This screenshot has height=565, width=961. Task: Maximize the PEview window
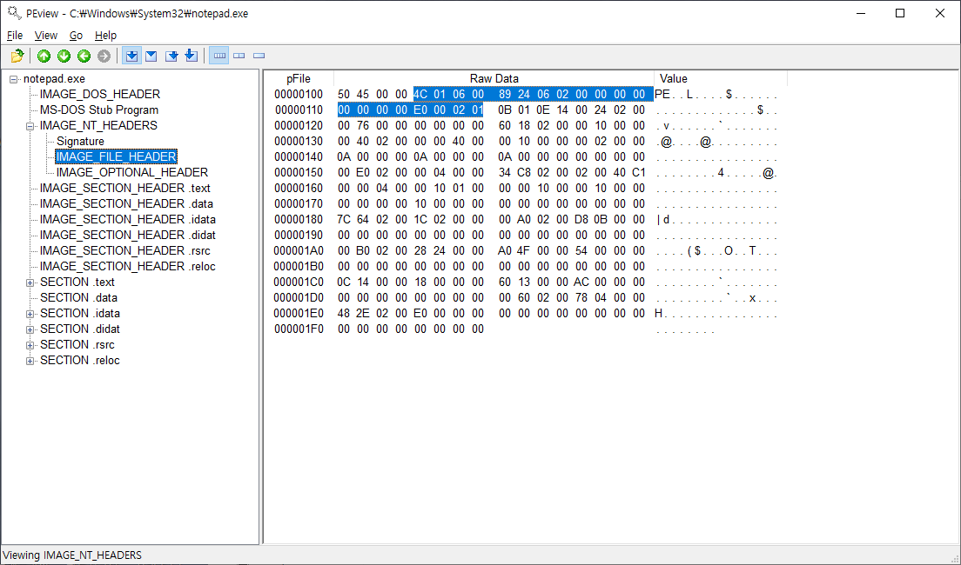[900, 13]
